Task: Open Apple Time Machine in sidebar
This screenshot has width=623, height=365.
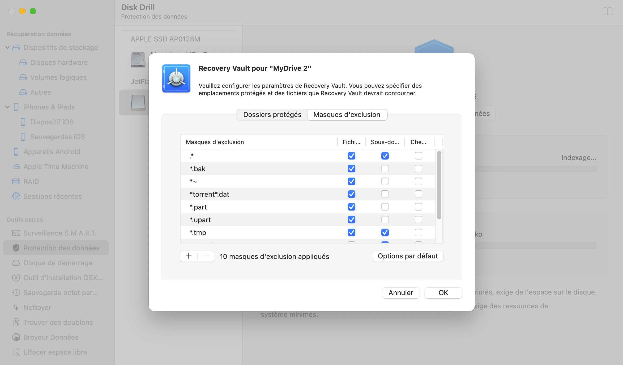Action: point(56,167)
